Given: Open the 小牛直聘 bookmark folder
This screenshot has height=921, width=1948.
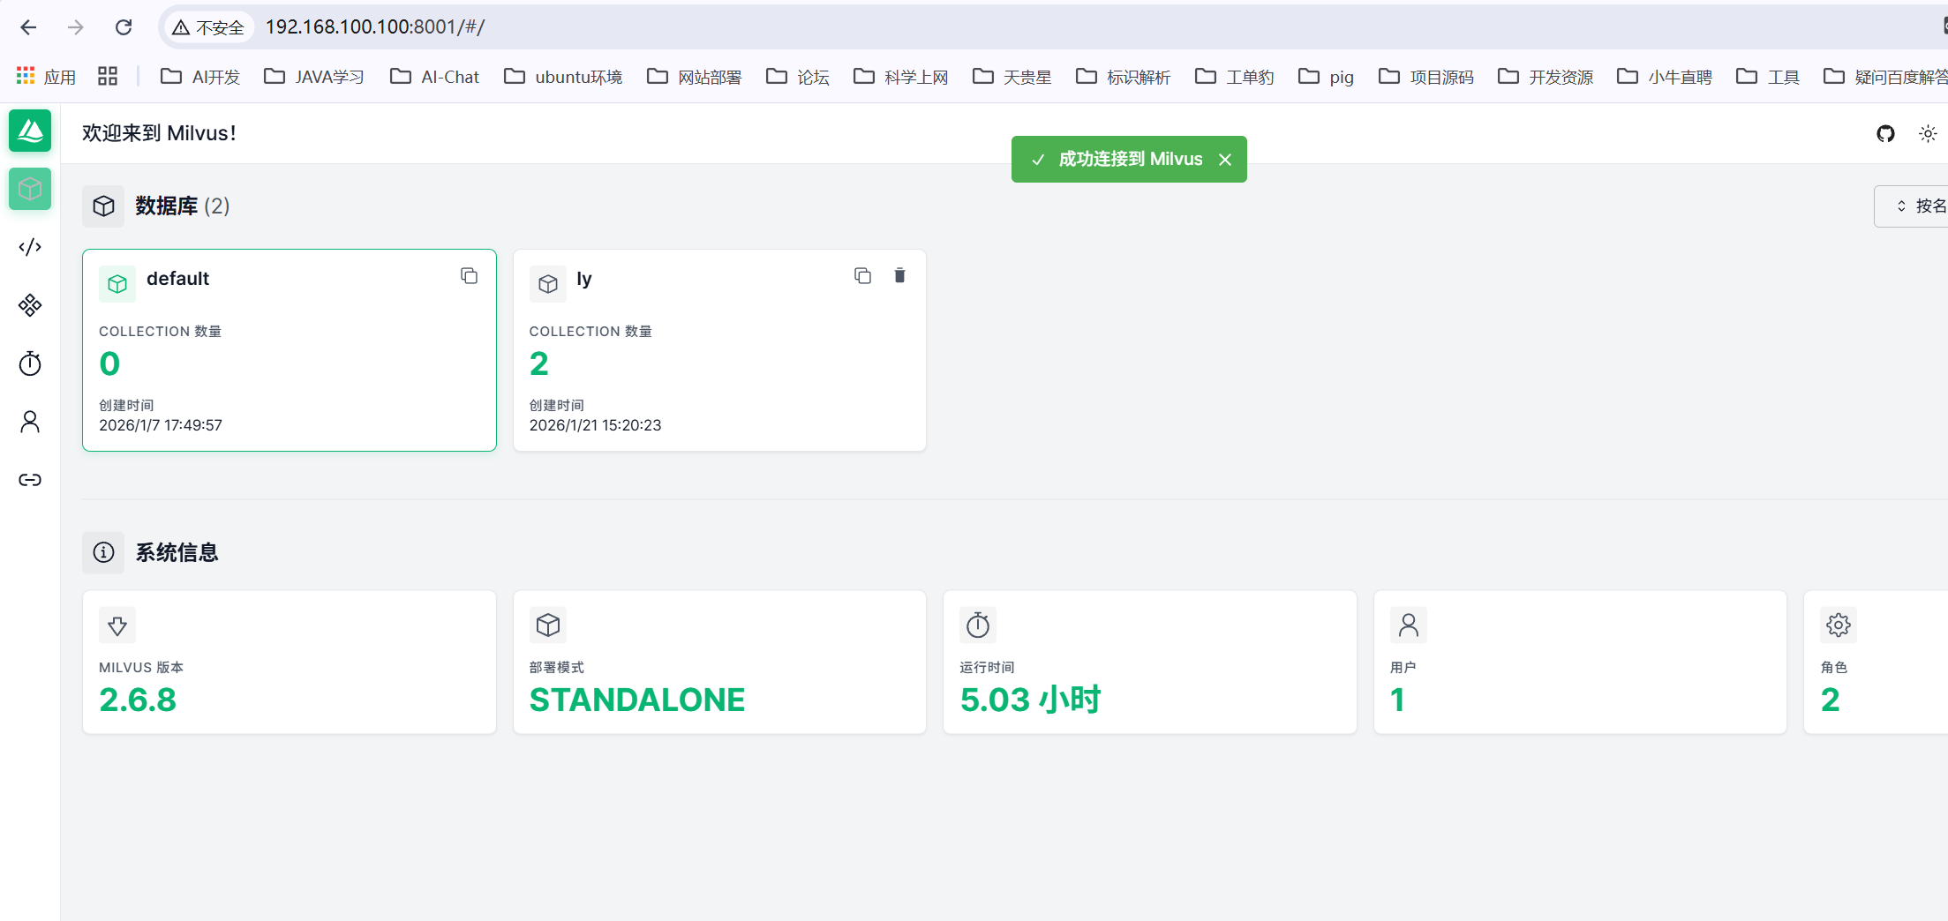Looking at the screenshot, I should (1665, 77).
